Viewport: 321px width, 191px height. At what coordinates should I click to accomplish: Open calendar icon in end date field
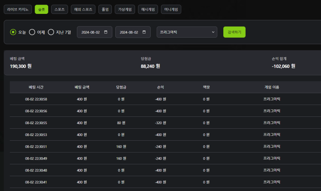pyautogui.click(x=144, y=32)
